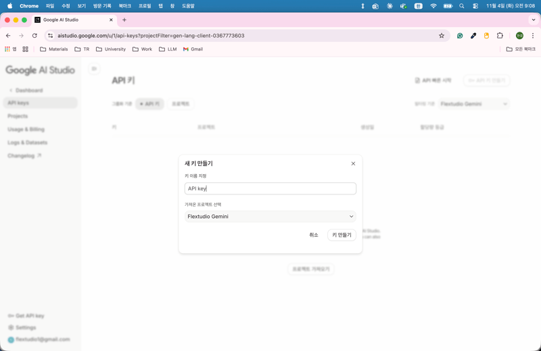Check the battery status icon
Viewport: 541px width, 351px height.
tap(448, 6)
